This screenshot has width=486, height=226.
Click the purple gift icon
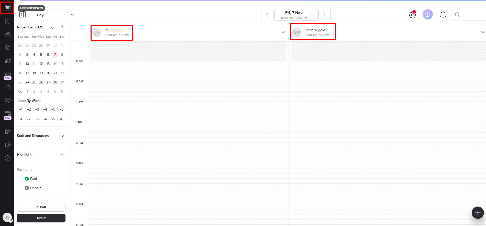pos(428,15)
